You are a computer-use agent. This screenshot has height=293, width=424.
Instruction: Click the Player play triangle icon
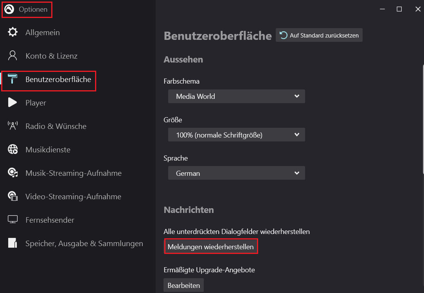click(13, 102)
